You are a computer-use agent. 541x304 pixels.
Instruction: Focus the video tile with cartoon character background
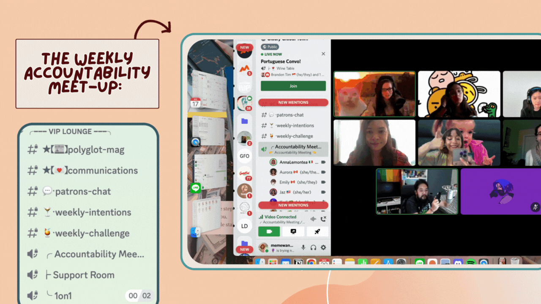[459, 94]
